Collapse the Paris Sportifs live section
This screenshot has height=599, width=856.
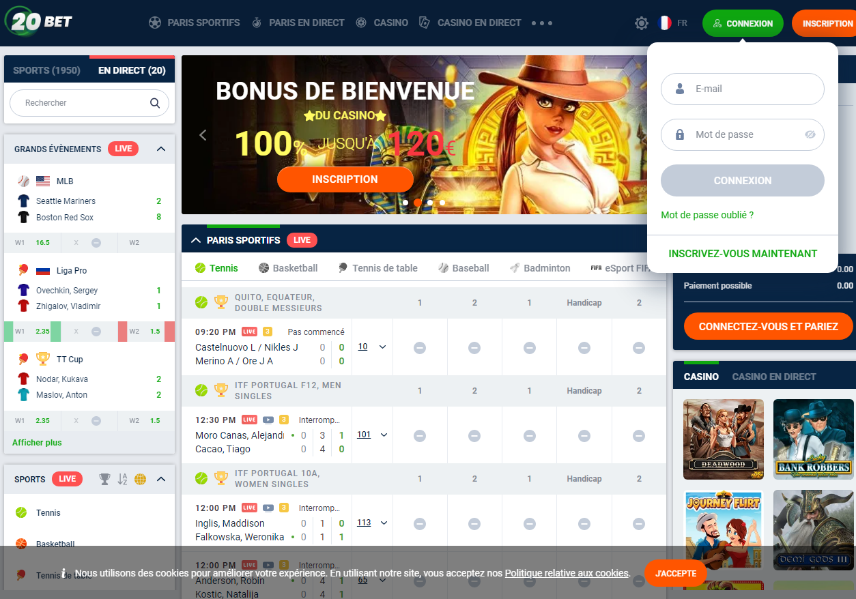point(196,240)
